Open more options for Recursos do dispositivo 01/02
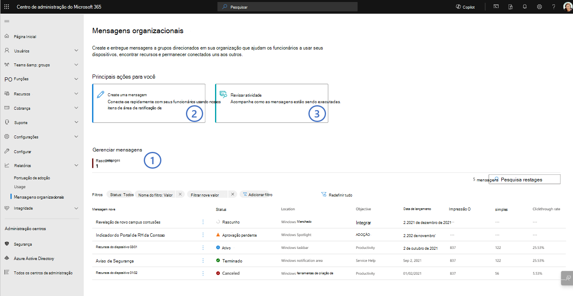Image resolution: width=573 pixels, height=296 pixels. [203, 273]
